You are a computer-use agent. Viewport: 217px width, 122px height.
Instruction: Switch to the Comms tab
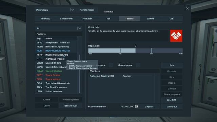tap(151, 19)
